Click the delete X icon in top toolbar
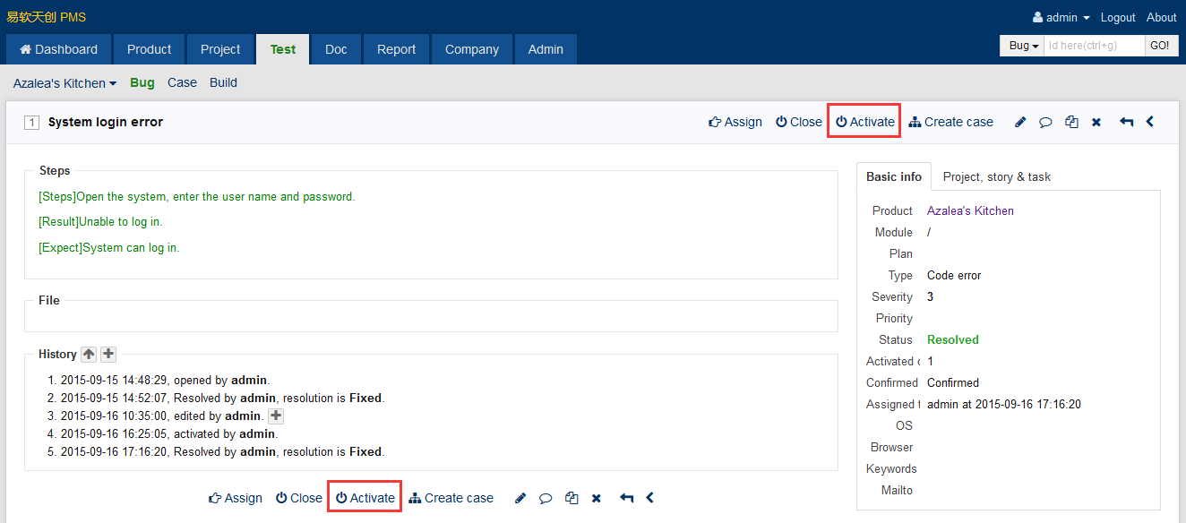Screen dimensions: 1186x523 tap(1096, 123)
